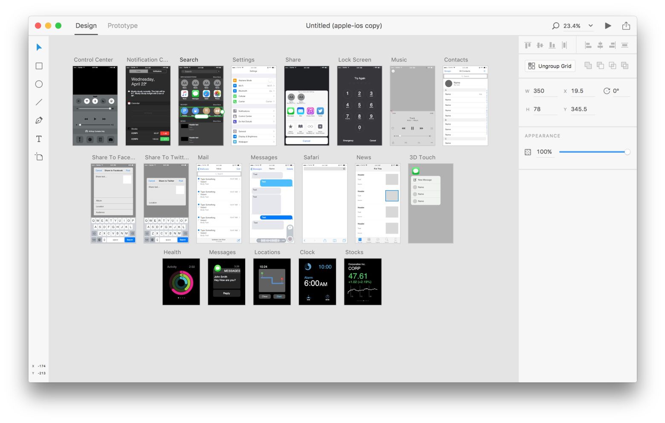Activate the Pen tool
Image resolution: width=665 pixels, height=423 pixels.
point(39,121)
